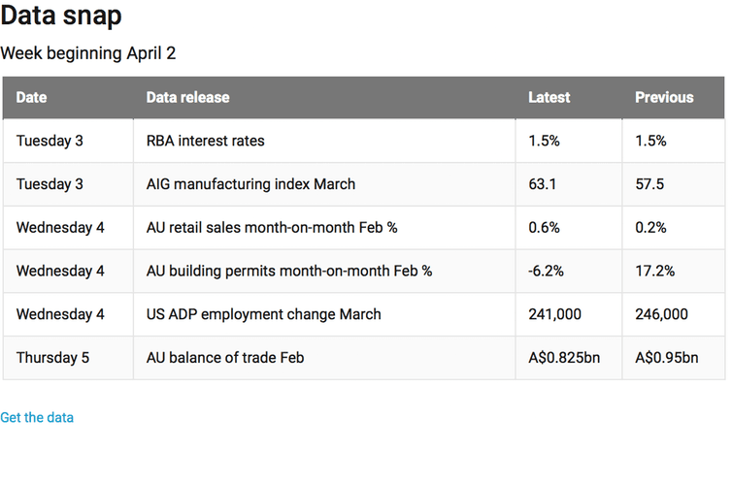Image resolution: width=732 pixels, height=483 pixels.
Task: Select 'US ADP employment change March' cell
Action: [264, 314]
